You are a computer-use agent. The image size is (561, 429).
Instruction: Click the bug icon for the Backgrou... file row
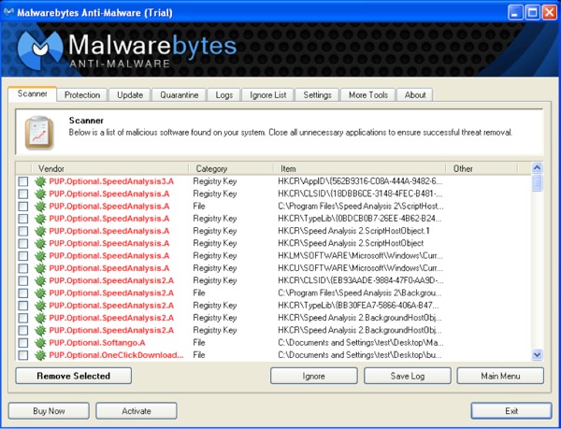pos(40,293)
